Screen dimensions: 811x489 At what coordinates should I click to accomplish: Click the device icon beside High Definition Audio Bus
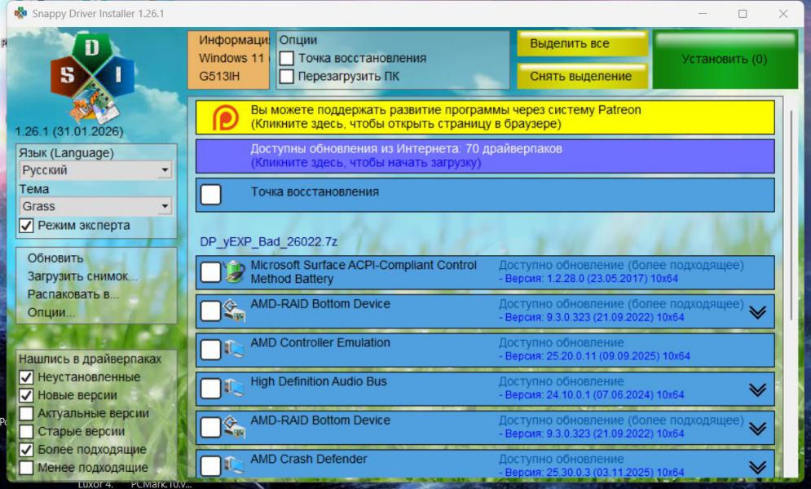235,388
